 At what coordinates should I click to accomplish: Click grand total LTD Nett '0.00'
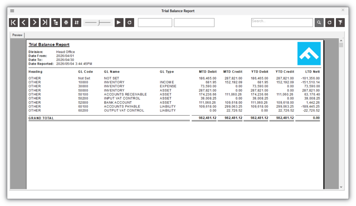(x=316, y=118)
